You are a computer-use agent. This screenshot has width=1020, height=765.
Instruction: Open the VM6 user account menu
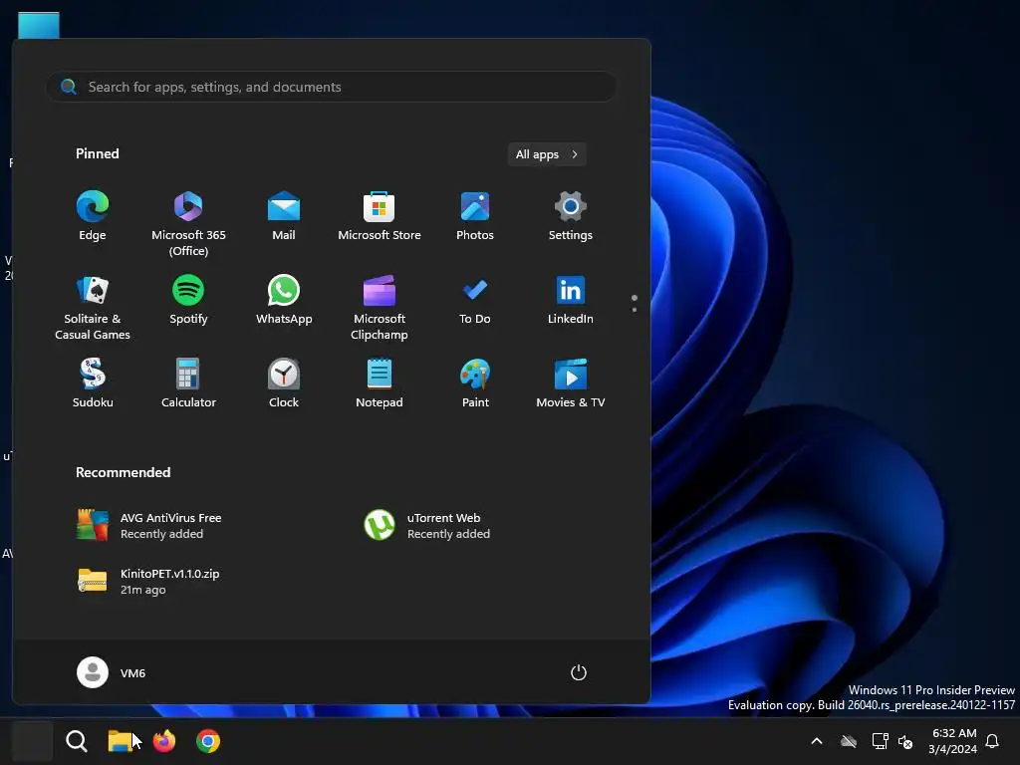[112, 672]
